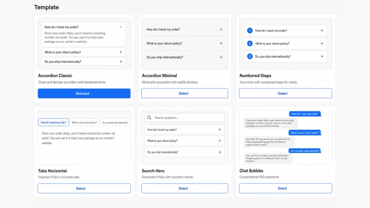Click 'Organize FAQs in horizontal tabs.'
The width and height of the screenshot is (370, 208).
coord(59,177)
